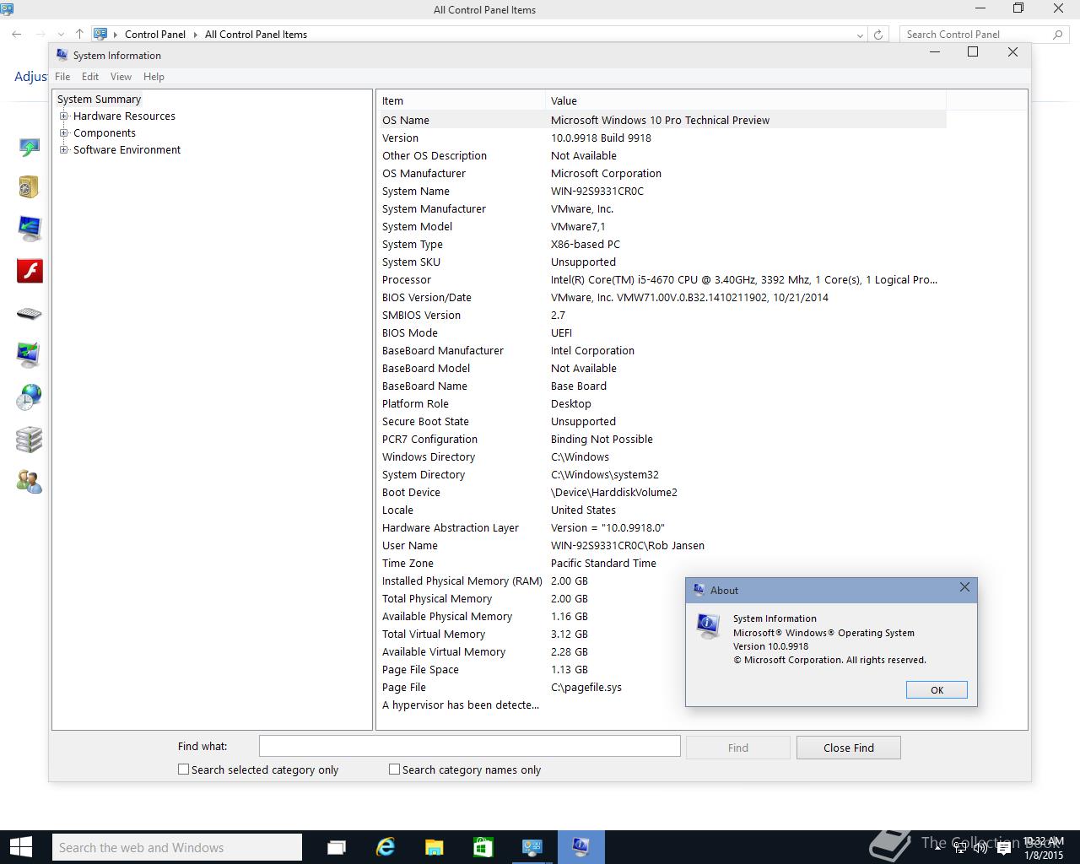Open the address bar history dropdown arrow
Image resolution: width=1080 pixels, height=864 pixels.
point(860,35)
